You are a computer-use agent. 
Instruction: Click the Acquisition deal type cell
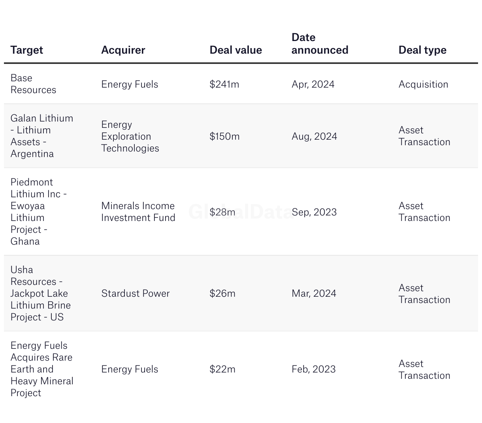[x=423, y=84]
